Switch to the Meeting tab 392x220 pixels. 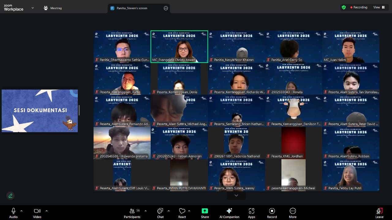[x=53, y=8]
